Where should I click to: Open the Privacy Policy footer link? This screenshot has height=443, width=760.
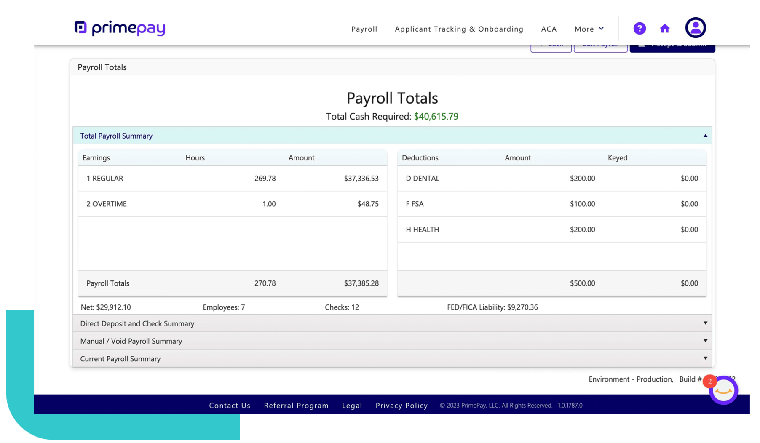(401, 406)
